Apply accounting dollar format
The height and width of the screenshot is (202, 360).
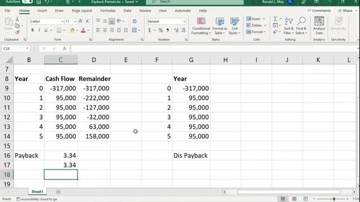point(150,30)
